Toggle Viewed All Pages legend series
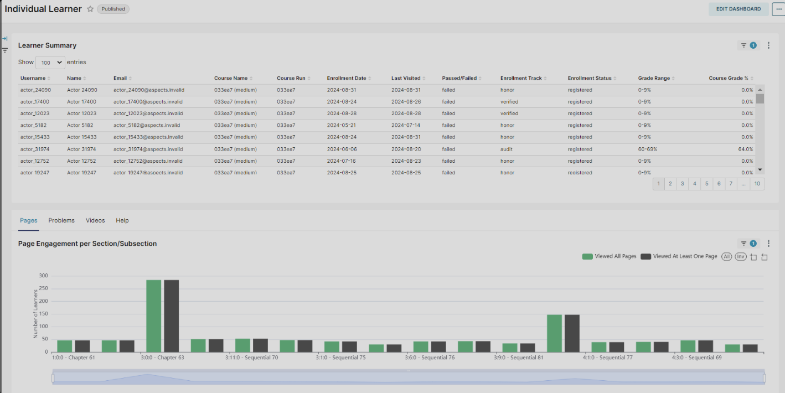 (x=610, y=256)
